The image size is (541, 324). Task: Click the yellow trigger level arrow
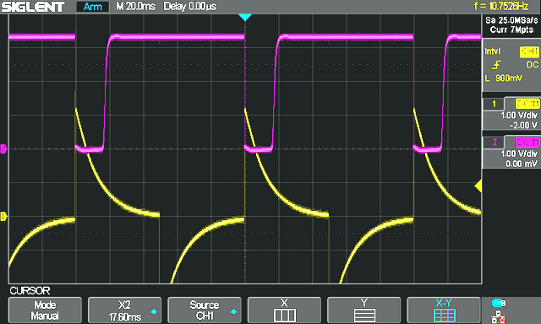tap(478, 186)
